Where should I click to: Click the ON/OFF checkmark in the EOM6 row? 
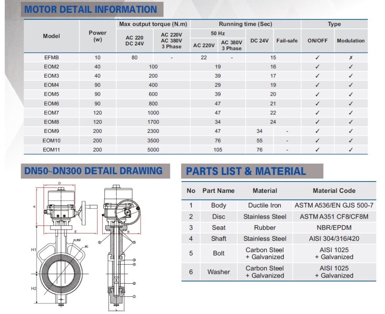pyautogui.click(x=317, y=104)
